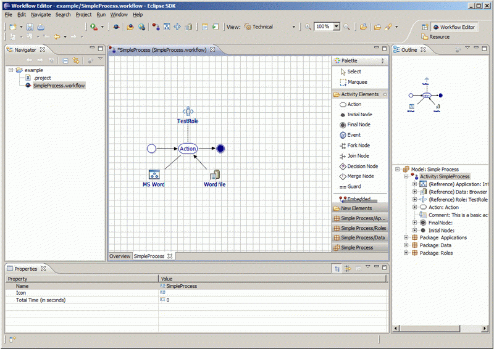Image resolution: width=494 pixels, height=349 pixels.
Task: Click Link with Editor icon in Navigator
Action: (x=76, y=60)
